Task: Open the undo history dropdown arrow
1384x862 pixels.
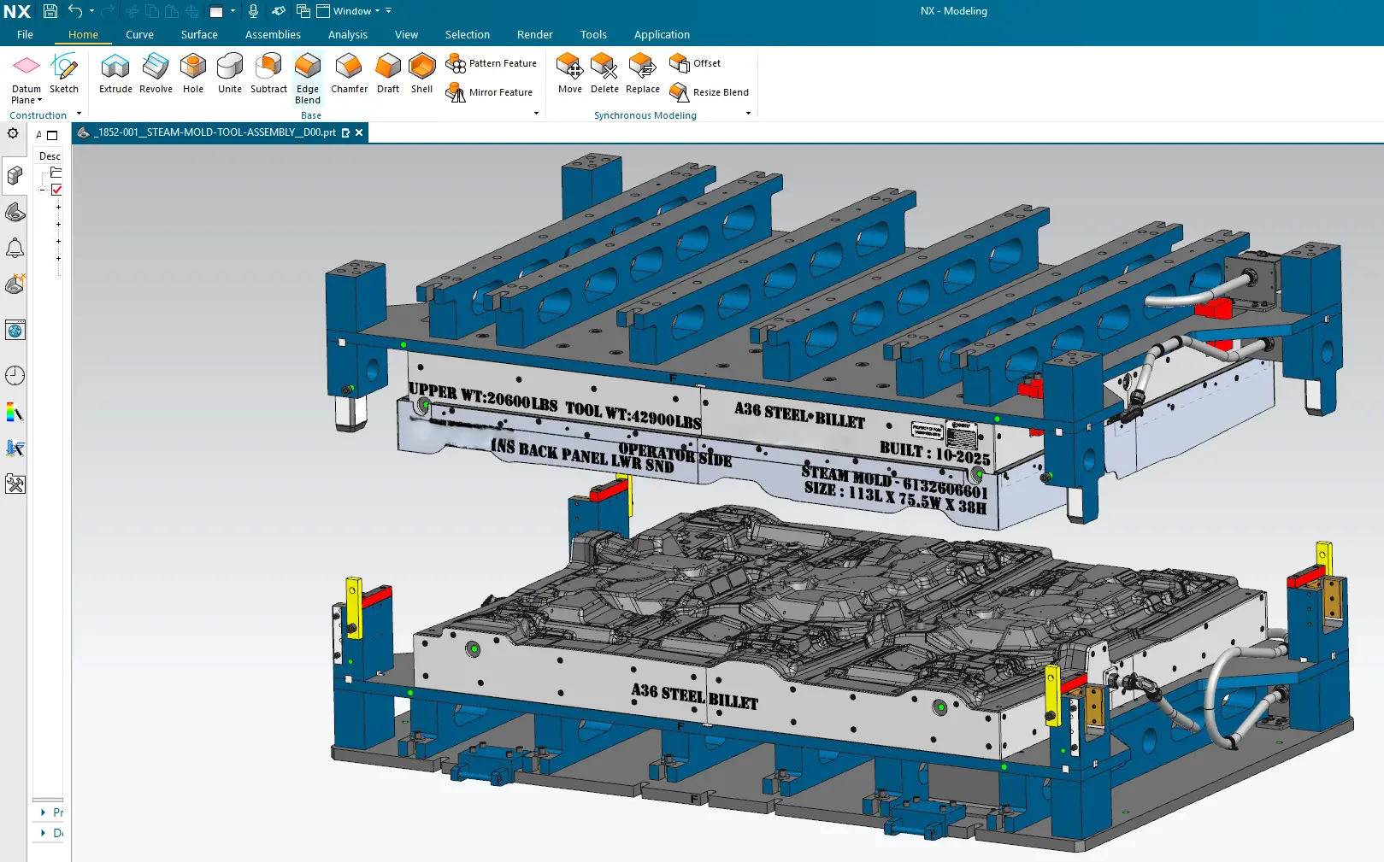Action: pos(91,11)
